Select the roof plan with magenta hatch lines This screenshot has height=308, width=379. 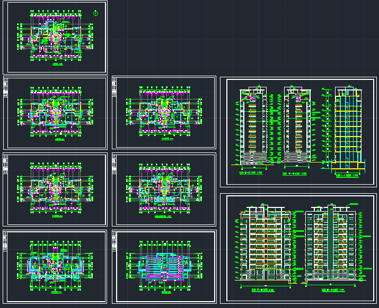point(164,266)
